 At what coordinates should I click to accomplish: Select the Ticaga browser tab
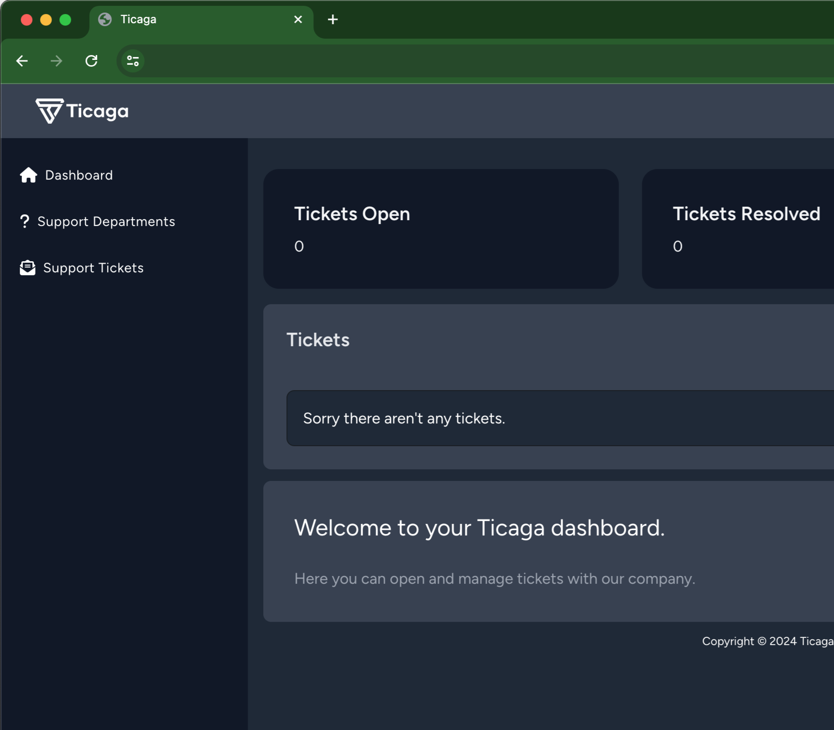(201, 20)
